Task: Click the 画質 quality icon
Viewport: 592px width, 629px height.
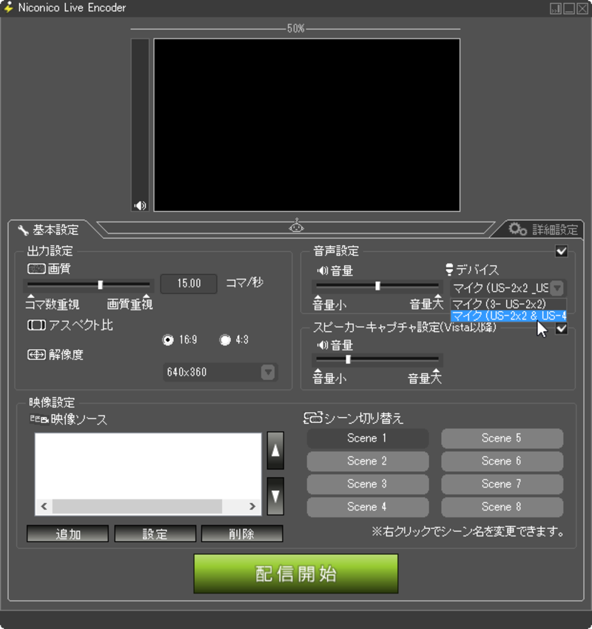Action: pyautogui.click(x=36, y=268)
